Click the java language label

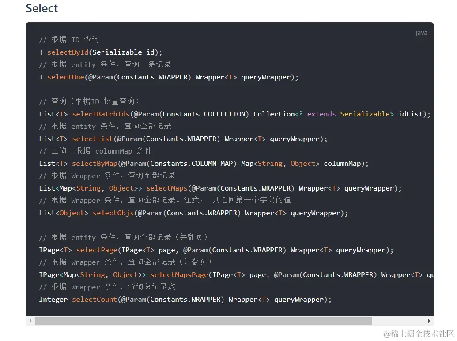pos(421,33)
